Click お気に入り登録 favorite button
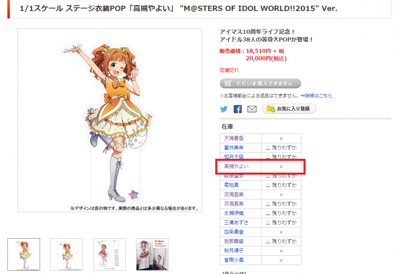The height and width of the screenshot is (274, 395). [x=289, y=109]
